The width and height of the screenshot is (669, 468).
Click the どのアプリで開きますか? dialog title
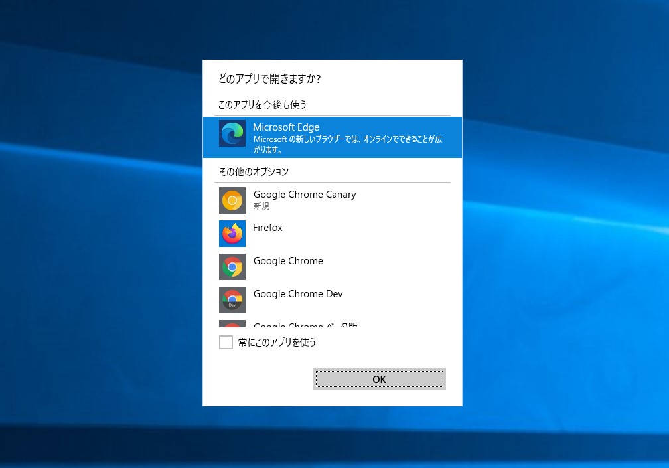(269, 78)
